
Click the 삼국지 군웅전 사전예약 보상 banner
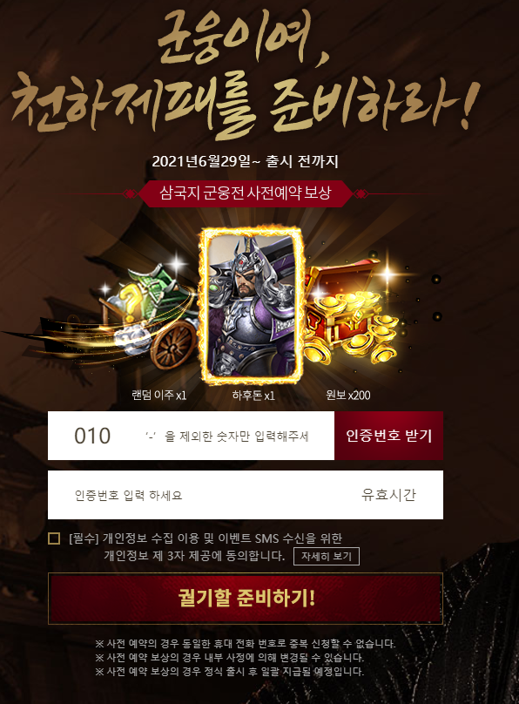(246, 193)
